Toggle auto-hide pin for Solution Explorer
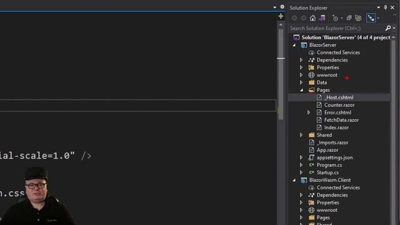This screenshot has width=400, height=225. (x=385, y=7)
